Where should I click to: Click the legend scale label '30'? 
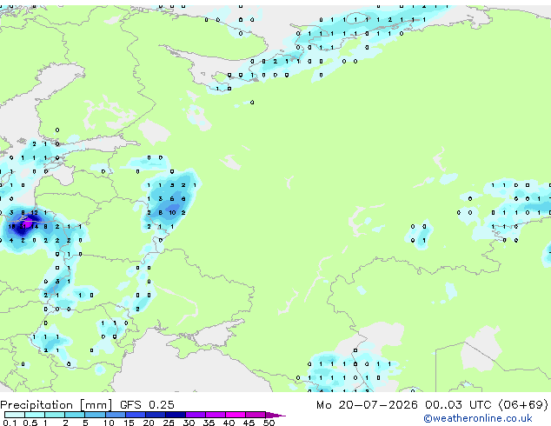[x=189, y=423]
